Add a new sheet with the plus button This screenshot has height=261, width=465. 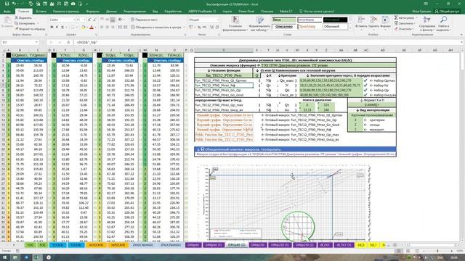coord(395,245)
